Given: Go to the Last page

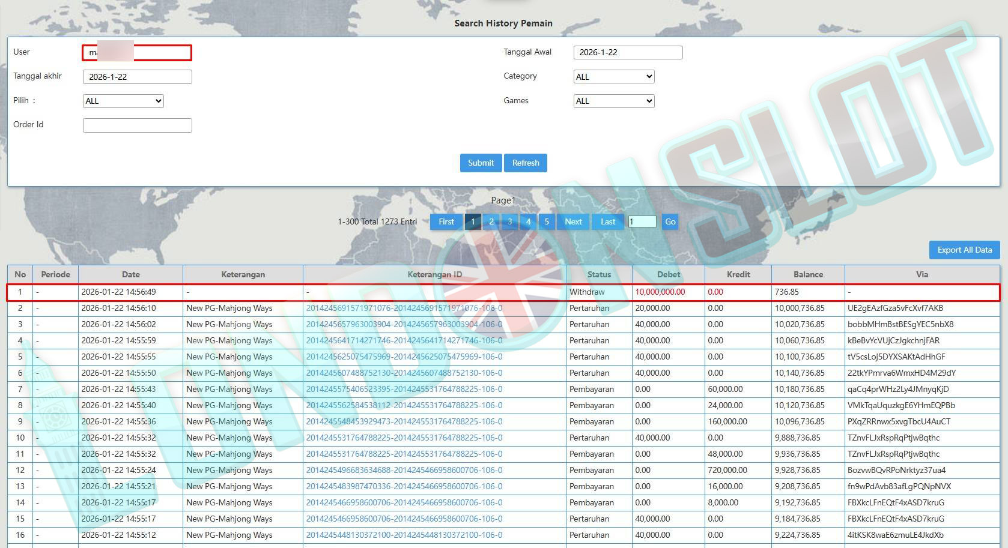Looking at the screenshot, I should (608, 221).
